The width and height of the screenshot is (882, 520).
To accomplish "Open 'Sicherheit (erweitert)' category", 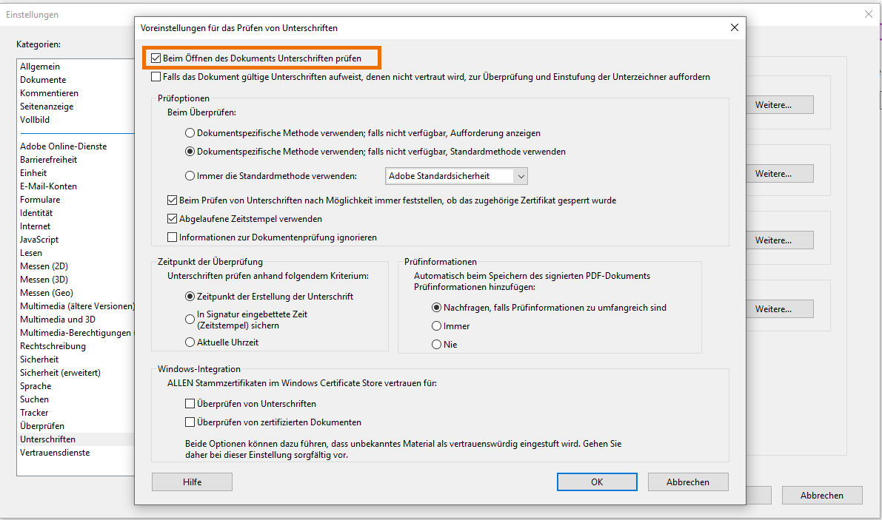I will [60, 373].
